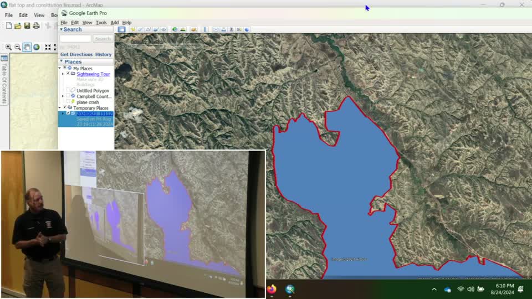Screen dimensions: 532x299
Task: Click the volume speaker tray icon
Action: pos(470,289)
